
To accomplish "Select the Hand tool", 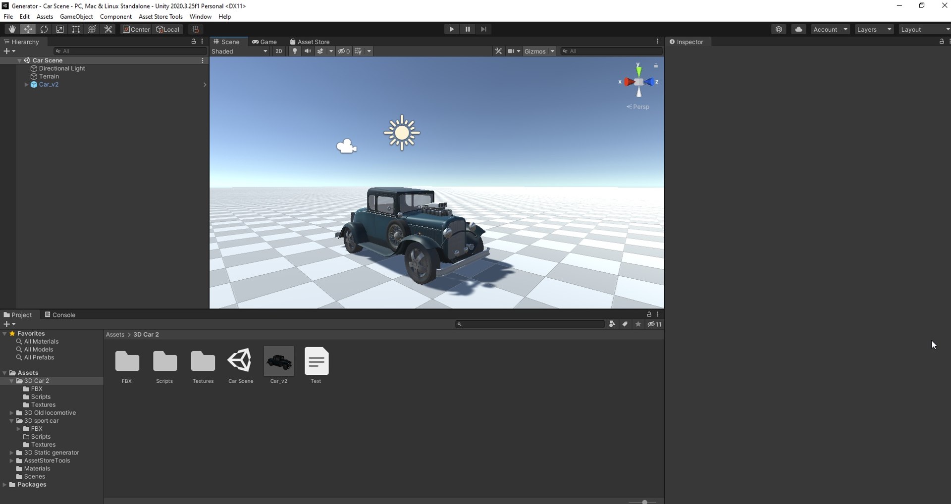I will click(x=12, y=29).
